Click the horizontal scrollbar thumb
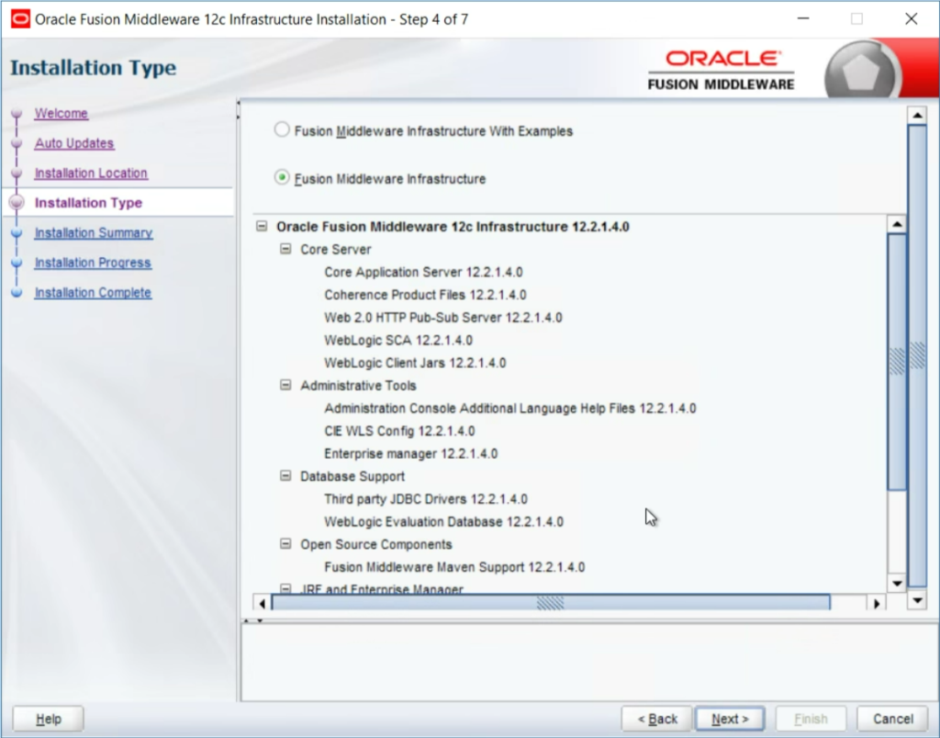This screenshot has width=940, height=738. [551, 602]
